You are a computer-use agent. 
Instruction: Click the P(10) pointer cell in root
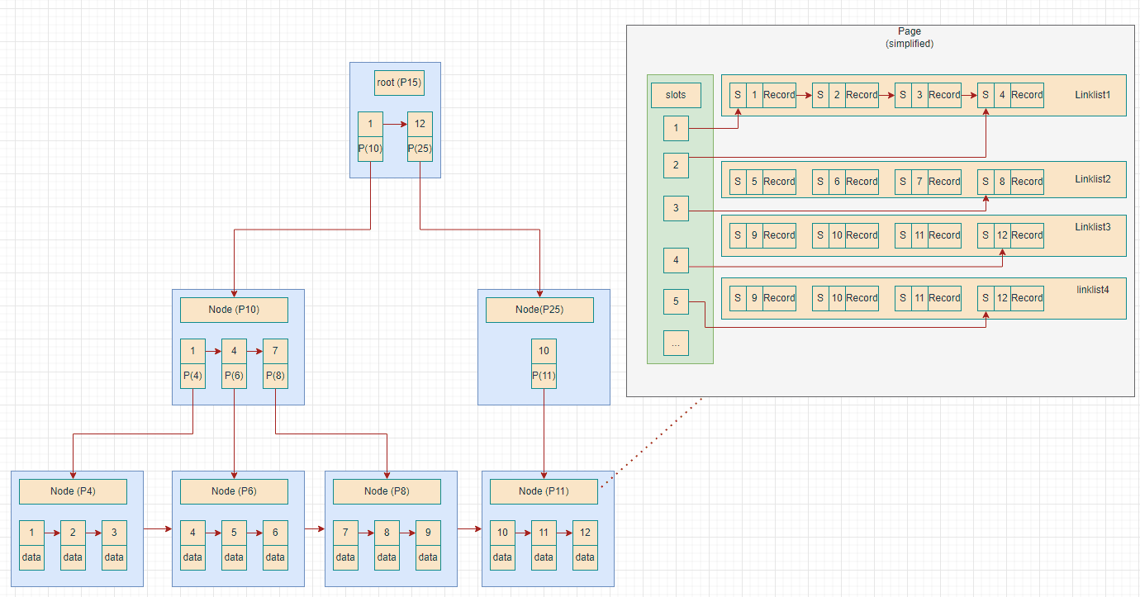click(369, 149)
